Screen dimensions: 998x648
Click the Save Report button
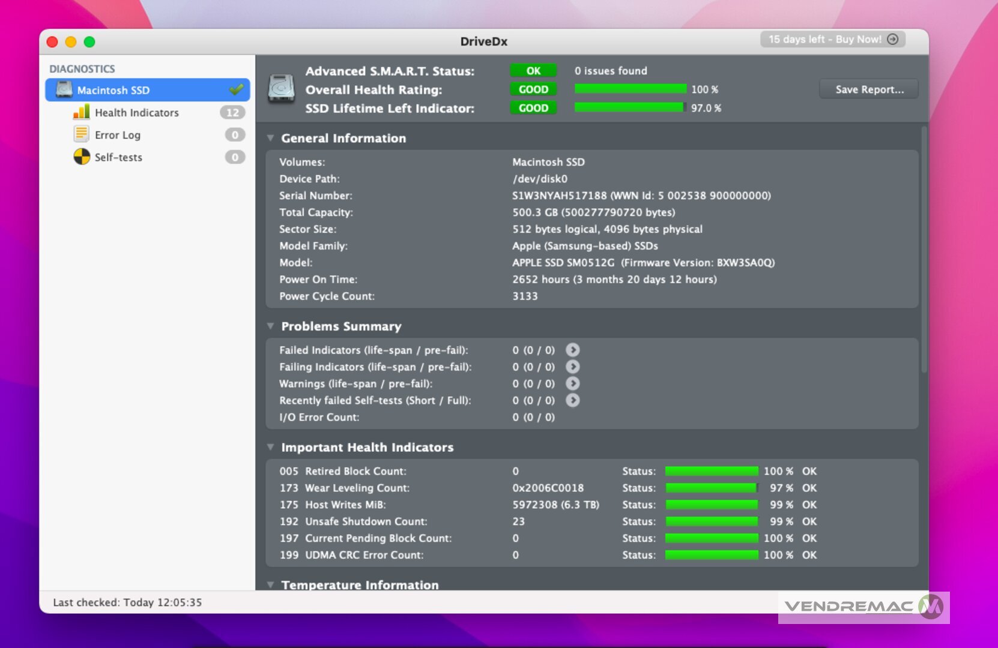click(x=868, y=89)
